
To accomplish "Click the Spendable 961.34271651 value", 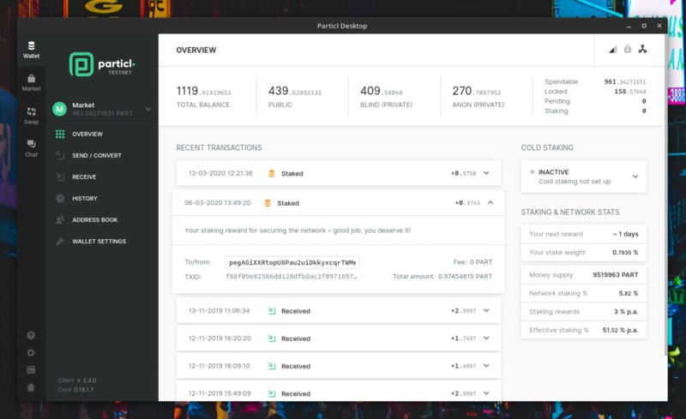I will pyautogui.click(x=625, y=81).
